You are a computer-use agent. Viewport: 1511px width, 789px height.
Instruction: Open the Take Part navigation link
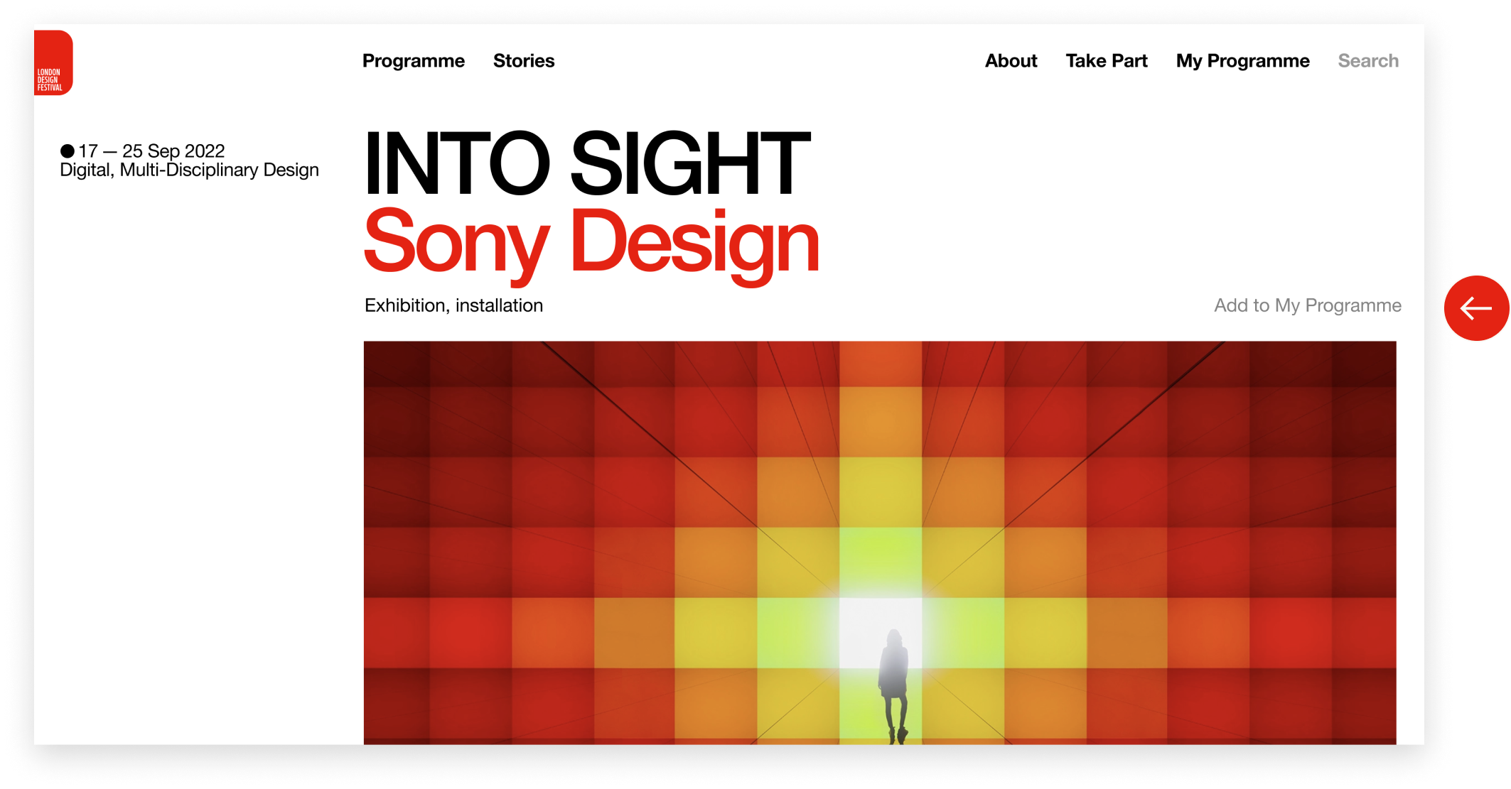click(x=1106, y=61)
